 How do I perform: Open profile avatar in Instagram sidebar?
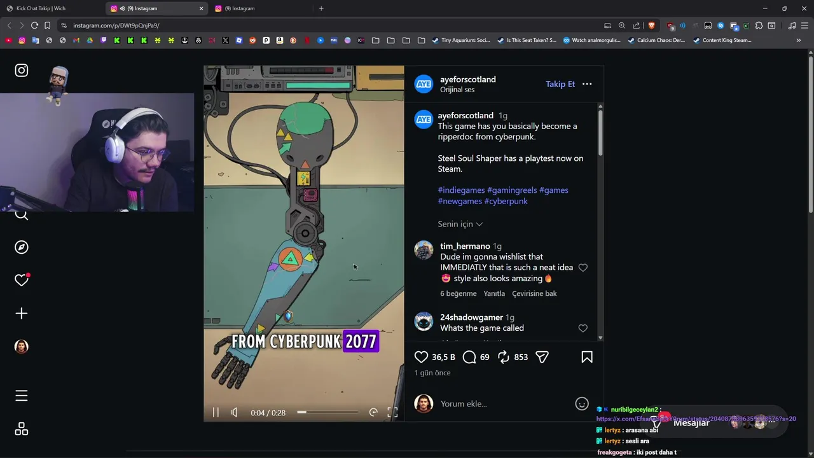click(x=22, y=347)
